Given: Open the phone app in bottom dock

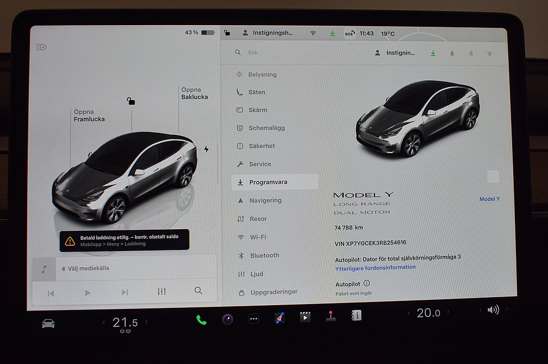Looking at the screenshot, I should click(x=201, y=320).
